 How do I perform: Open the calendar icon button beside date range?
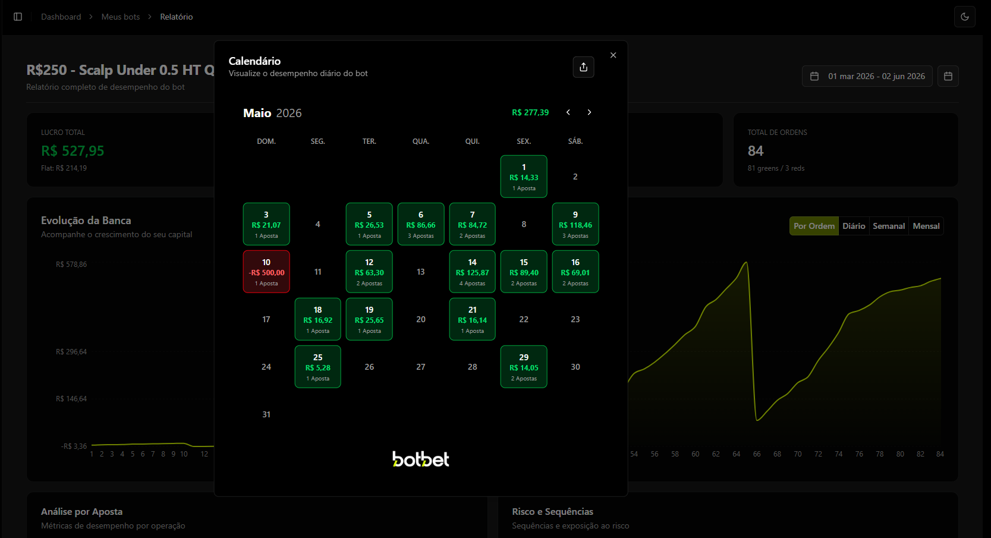[948, 76]
